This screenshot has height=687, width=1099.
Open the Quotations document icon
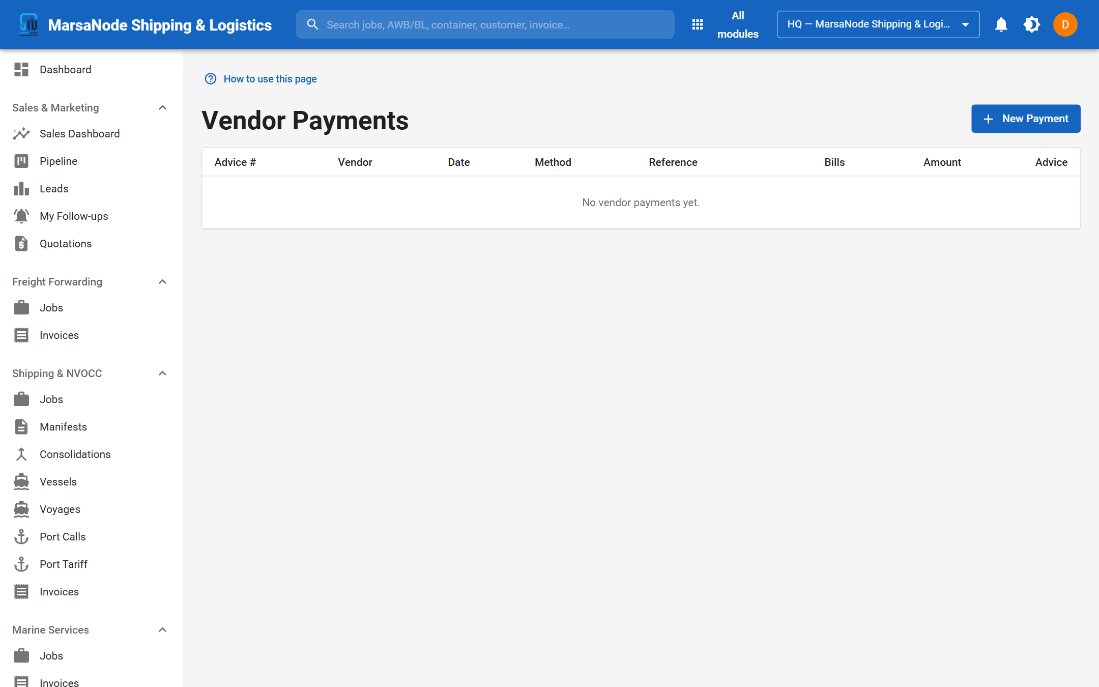click(21, 244)
